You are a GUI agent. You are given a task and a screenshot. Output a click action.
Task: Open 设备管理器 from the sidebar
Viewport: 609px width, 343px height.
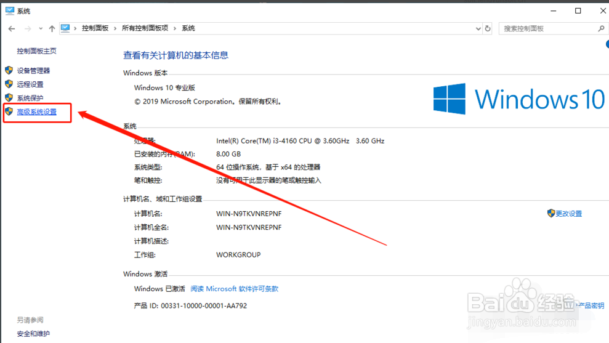click(x=33, y=71)
